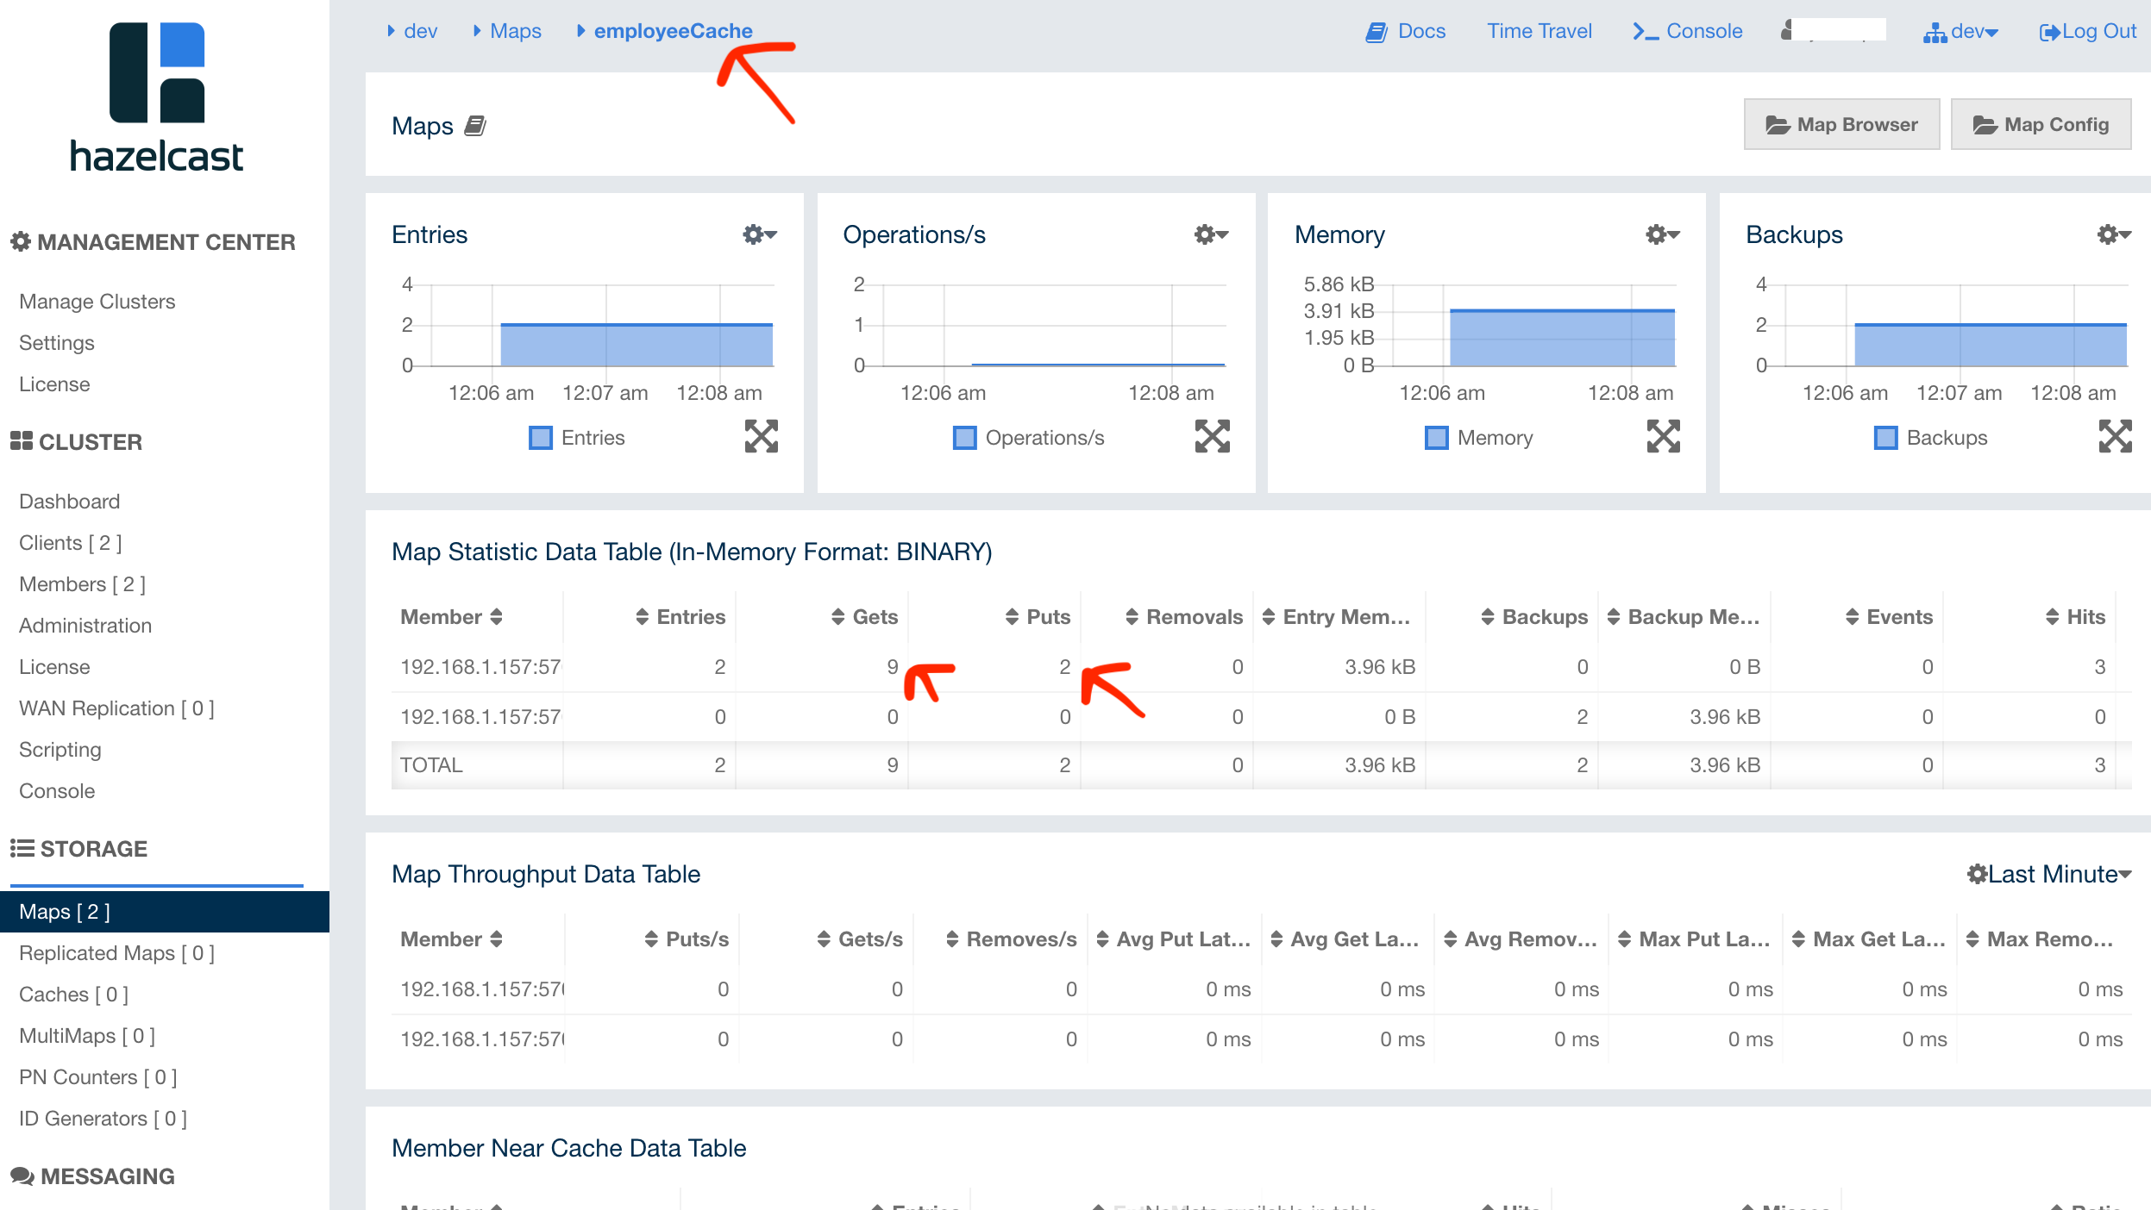This screenshot has height=1210, width=2151.
Task: Open the Last Minute time range dropdown
Action: coord(2049,874)
